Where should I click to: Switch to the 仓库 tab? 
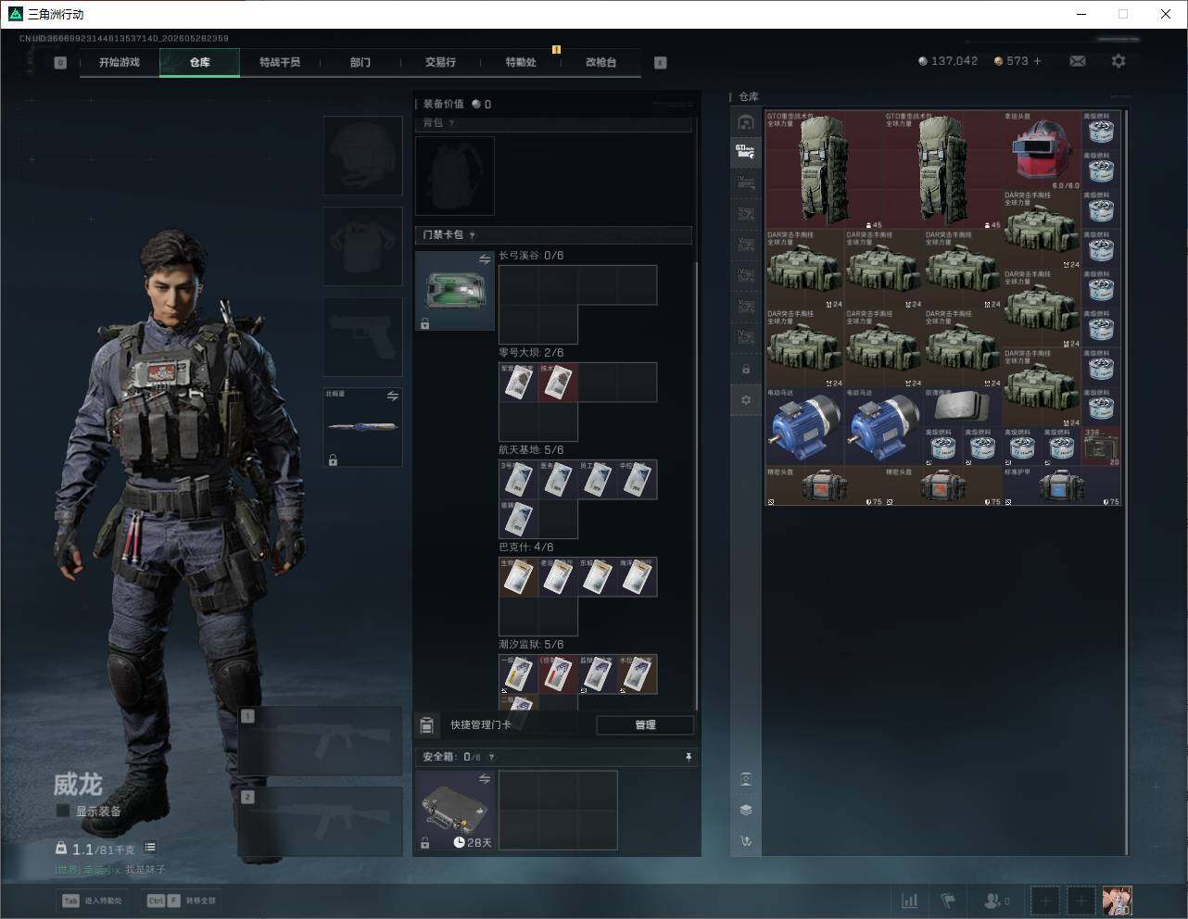(199, 62)
